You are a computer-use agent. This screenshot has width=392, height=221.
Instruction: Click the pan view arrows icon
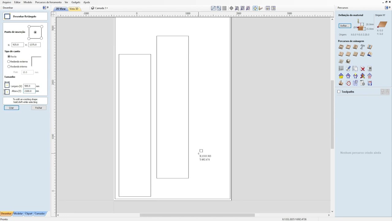pyautogui.click(x=232, y=8)
